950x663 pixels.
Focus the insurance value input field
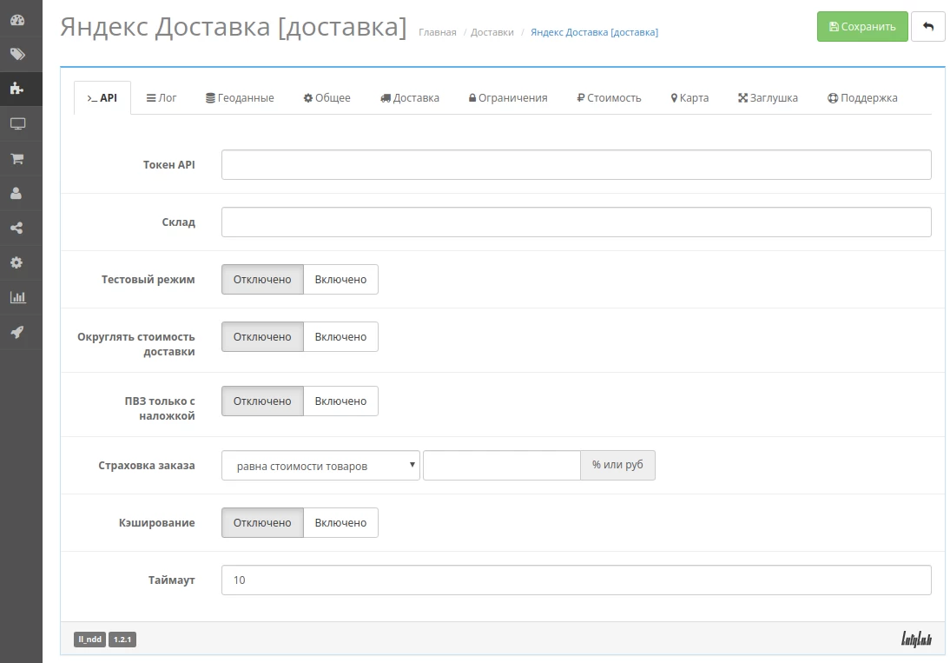tap(502, 466)
